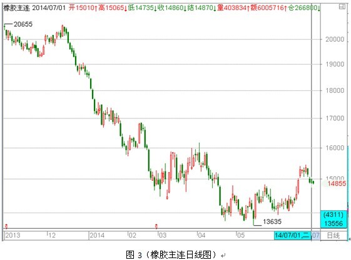Click the 12 month axis marker
351x260 pixels.
52,235
